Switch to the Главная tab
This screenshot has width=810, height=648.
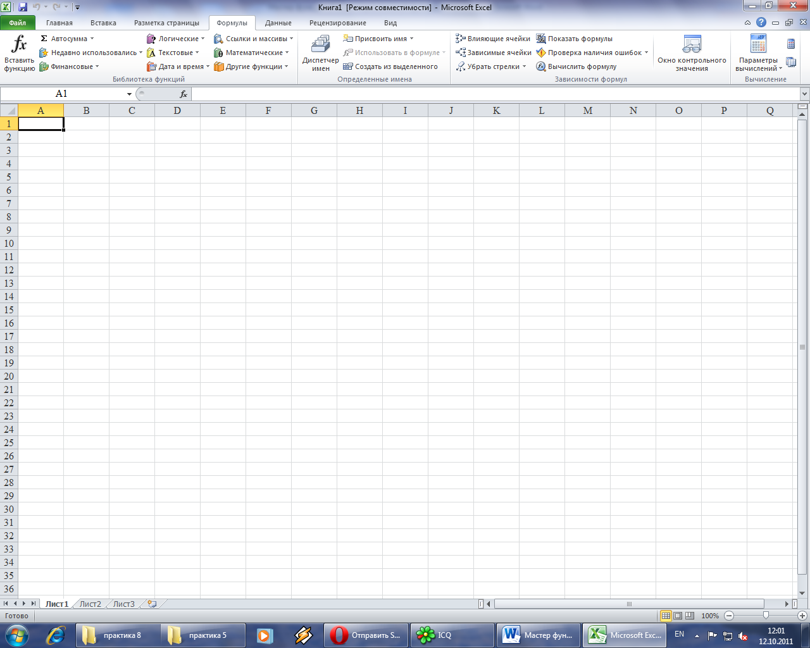pyautogui.click(x=59, y=23)
